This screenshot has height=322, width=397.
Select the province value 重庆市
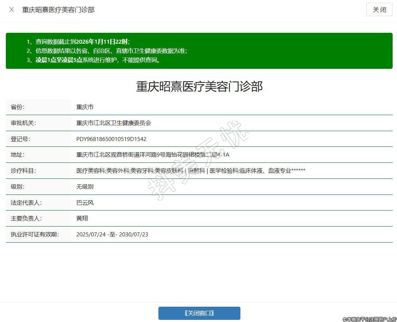point(85,107)
